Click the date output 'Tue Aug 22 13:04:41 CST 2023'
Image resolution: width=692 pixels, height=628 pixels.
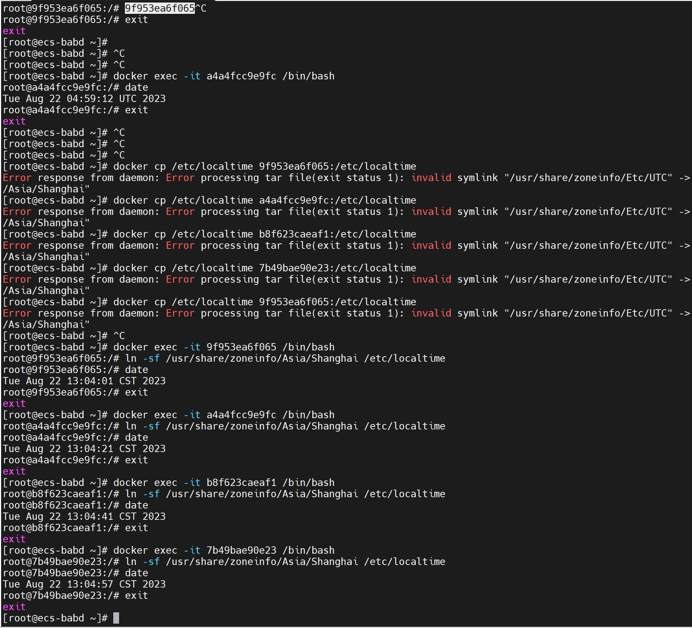point(84,517)
